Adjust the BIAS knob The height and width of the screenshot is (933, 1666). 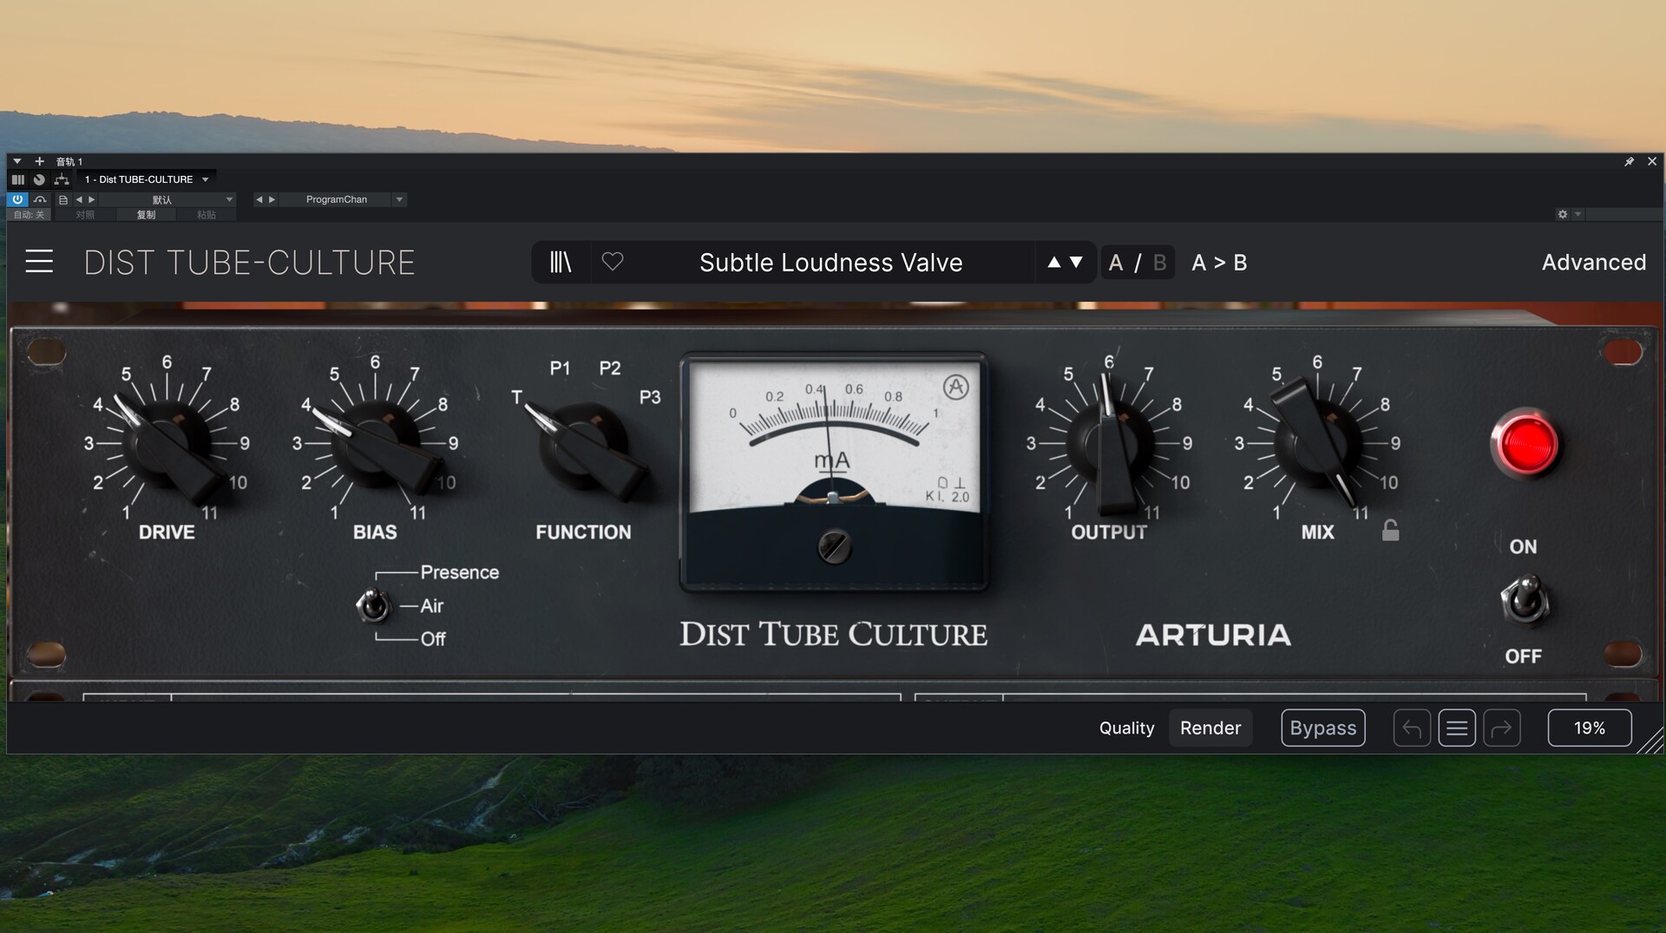(376, 444)
